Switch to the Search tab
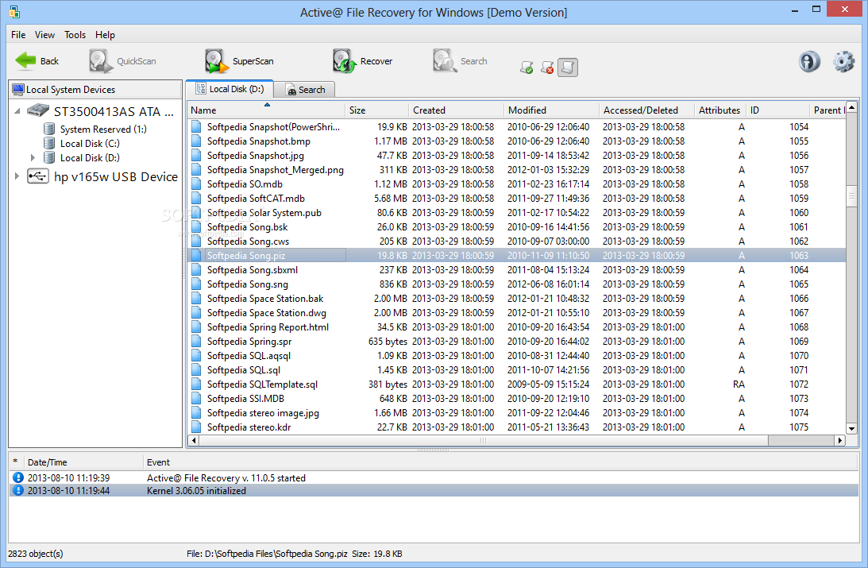The image size is (868, 568). coord(305,90)
